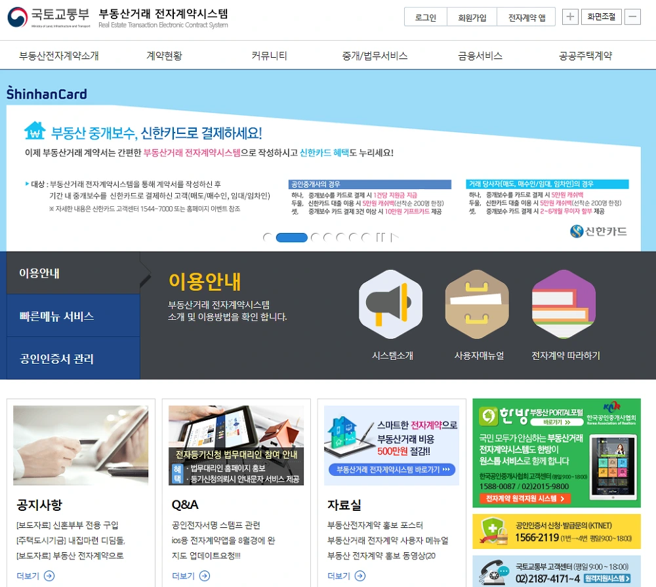The height and width of the screenshot is (587, 656).
Task: Click the 공지사항 section heading
Action: 39,504
